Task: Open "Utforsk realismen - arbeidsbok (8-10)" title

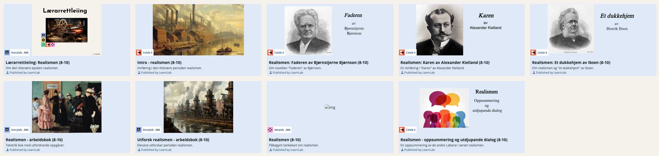Action: click(173, 140)
